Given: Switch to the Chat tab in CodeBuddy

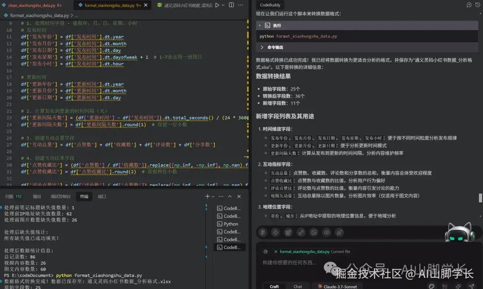Looking at the screenshot, I should [x=298, y=286].
